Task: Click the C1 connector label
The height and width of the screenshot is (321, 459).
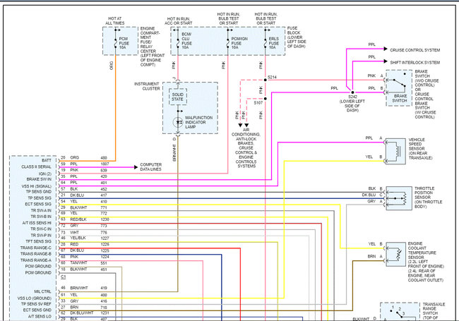Action: point(64,277)
